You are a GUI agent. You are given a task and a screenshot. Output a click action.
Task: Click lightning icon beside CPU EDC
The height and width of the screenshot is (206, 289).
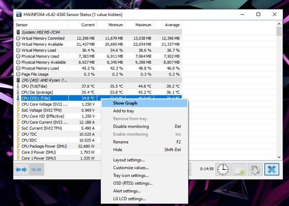tap(18, 140)
